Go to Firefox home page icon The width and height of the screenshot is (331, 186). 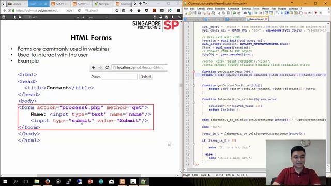click(x=139, y=10)
